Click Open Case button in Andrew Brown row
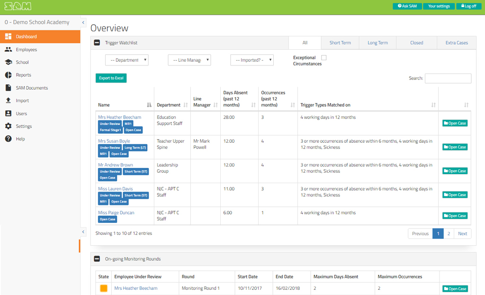The image size is (485, 295). pos(455,171)
